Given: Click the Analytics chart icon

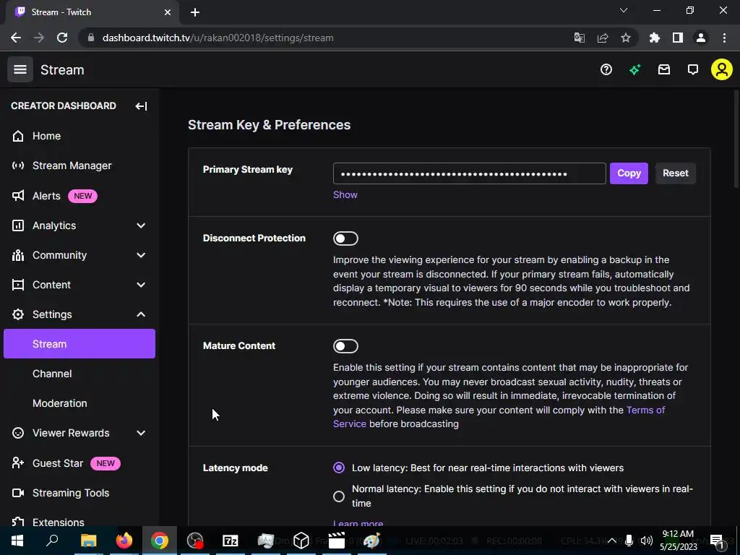Looking at the screenshot, I should [18, 225].
